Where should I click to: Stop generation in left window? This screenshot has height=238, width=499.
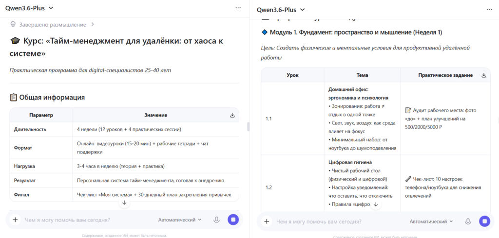pyautogui.click(x=233, y=220)
